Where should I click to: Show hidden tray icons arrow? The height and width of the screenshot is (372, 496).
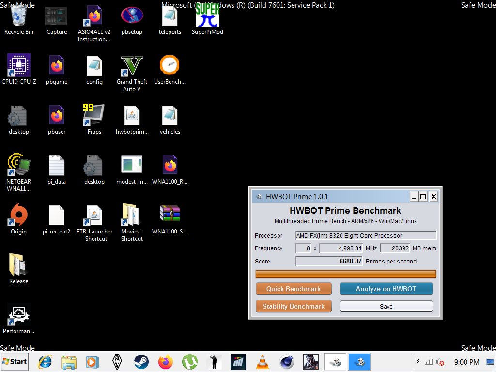click(418, 361)
